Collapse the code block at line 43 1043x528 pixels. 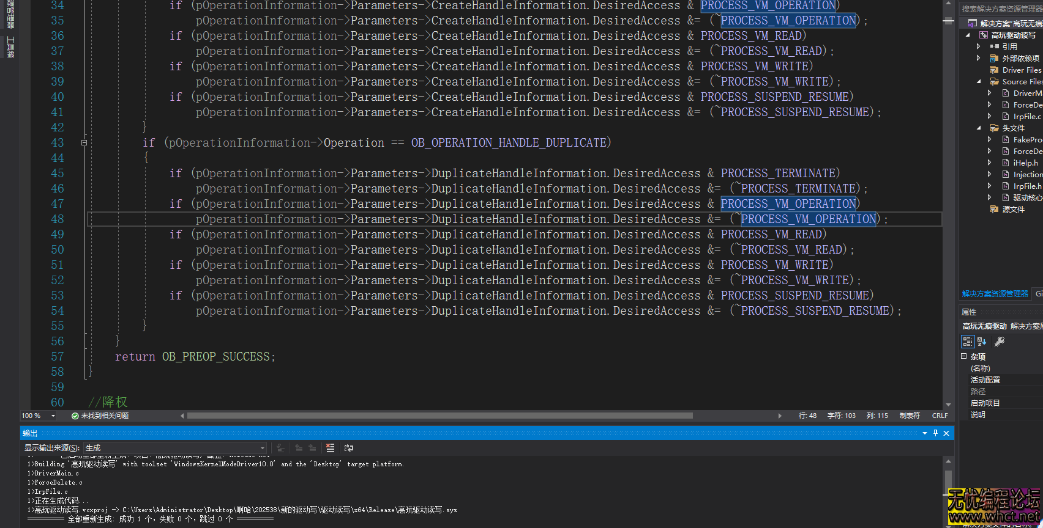coord(84,142)
